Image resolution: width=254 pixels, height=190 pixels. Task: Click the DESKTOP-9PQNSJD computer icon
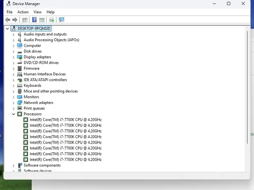pos(13,29)
